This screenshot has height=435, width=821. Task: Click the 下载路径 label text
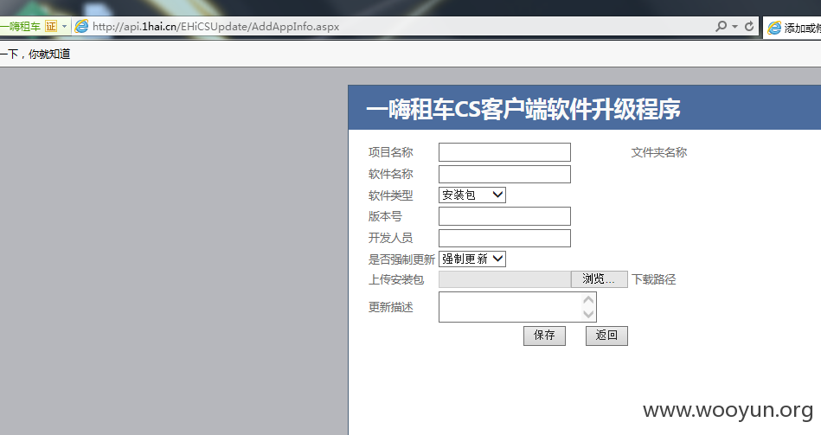(x=653, y=279)
